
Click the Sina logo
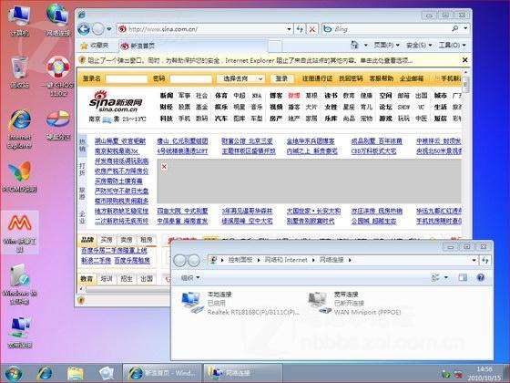116,101
